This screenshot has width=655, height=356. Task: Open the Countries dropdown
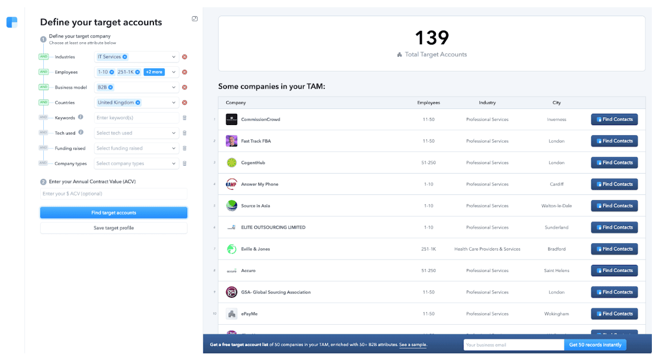click(173, 102)
